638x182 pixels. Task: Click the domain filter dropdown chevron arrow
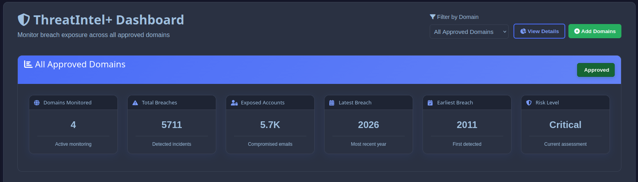coord(504,32)
